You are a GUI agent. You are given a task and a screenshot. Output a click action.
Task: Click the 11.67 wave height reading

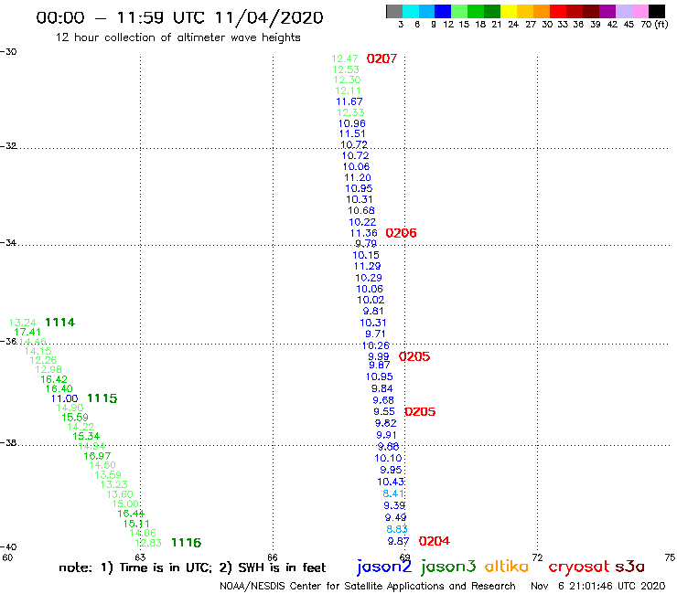(349, 101)
